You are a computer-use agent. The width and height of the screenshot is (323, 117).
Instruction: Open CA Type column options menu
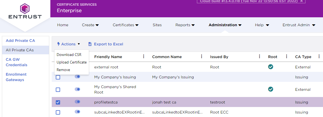click(x=319, y=56)
